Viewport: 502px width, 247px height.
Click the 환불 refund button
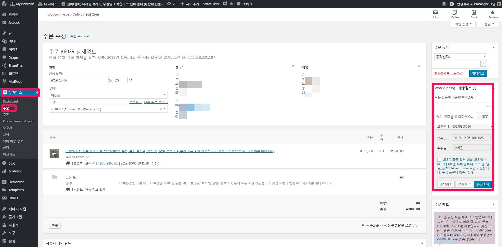tap(55, 225)
